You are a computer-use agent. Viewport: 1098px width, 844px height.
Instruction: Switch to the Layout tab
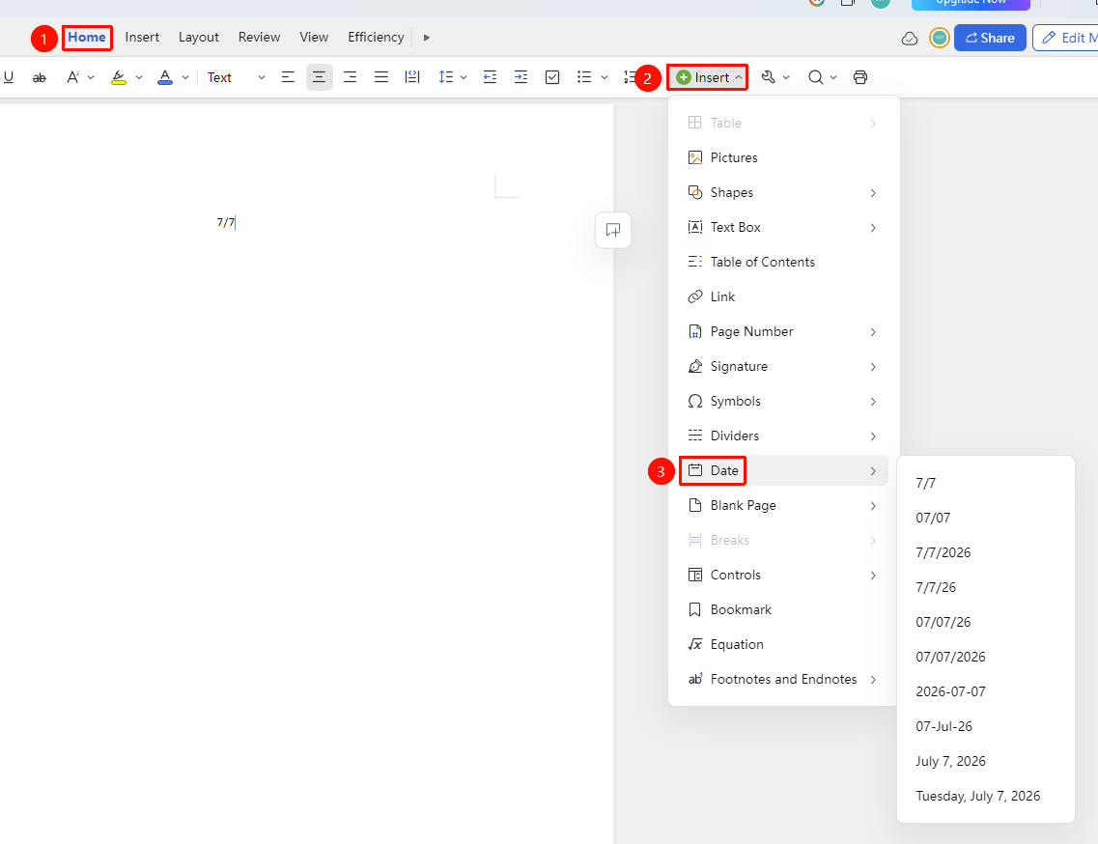point(199,37)
